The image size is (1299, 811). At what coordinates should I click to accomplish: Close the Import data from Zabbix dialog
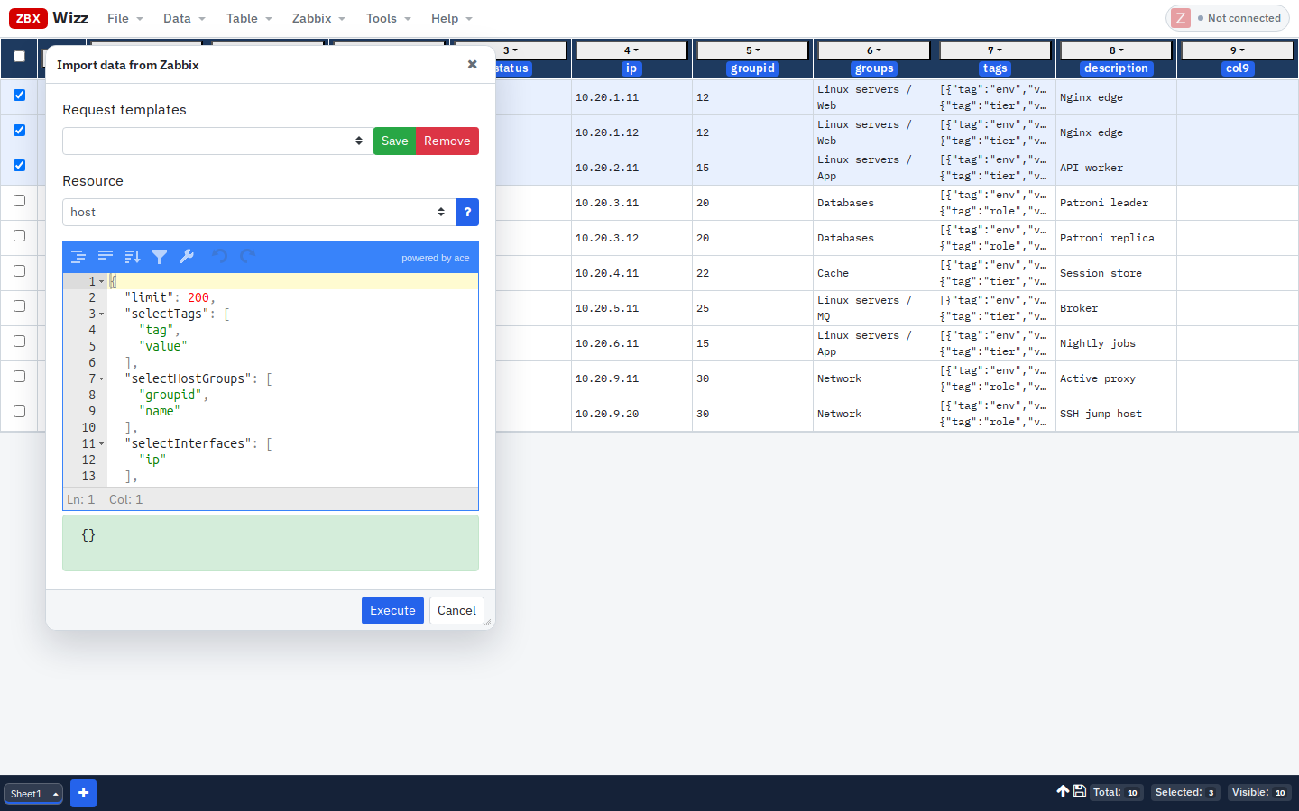(472, 64)
